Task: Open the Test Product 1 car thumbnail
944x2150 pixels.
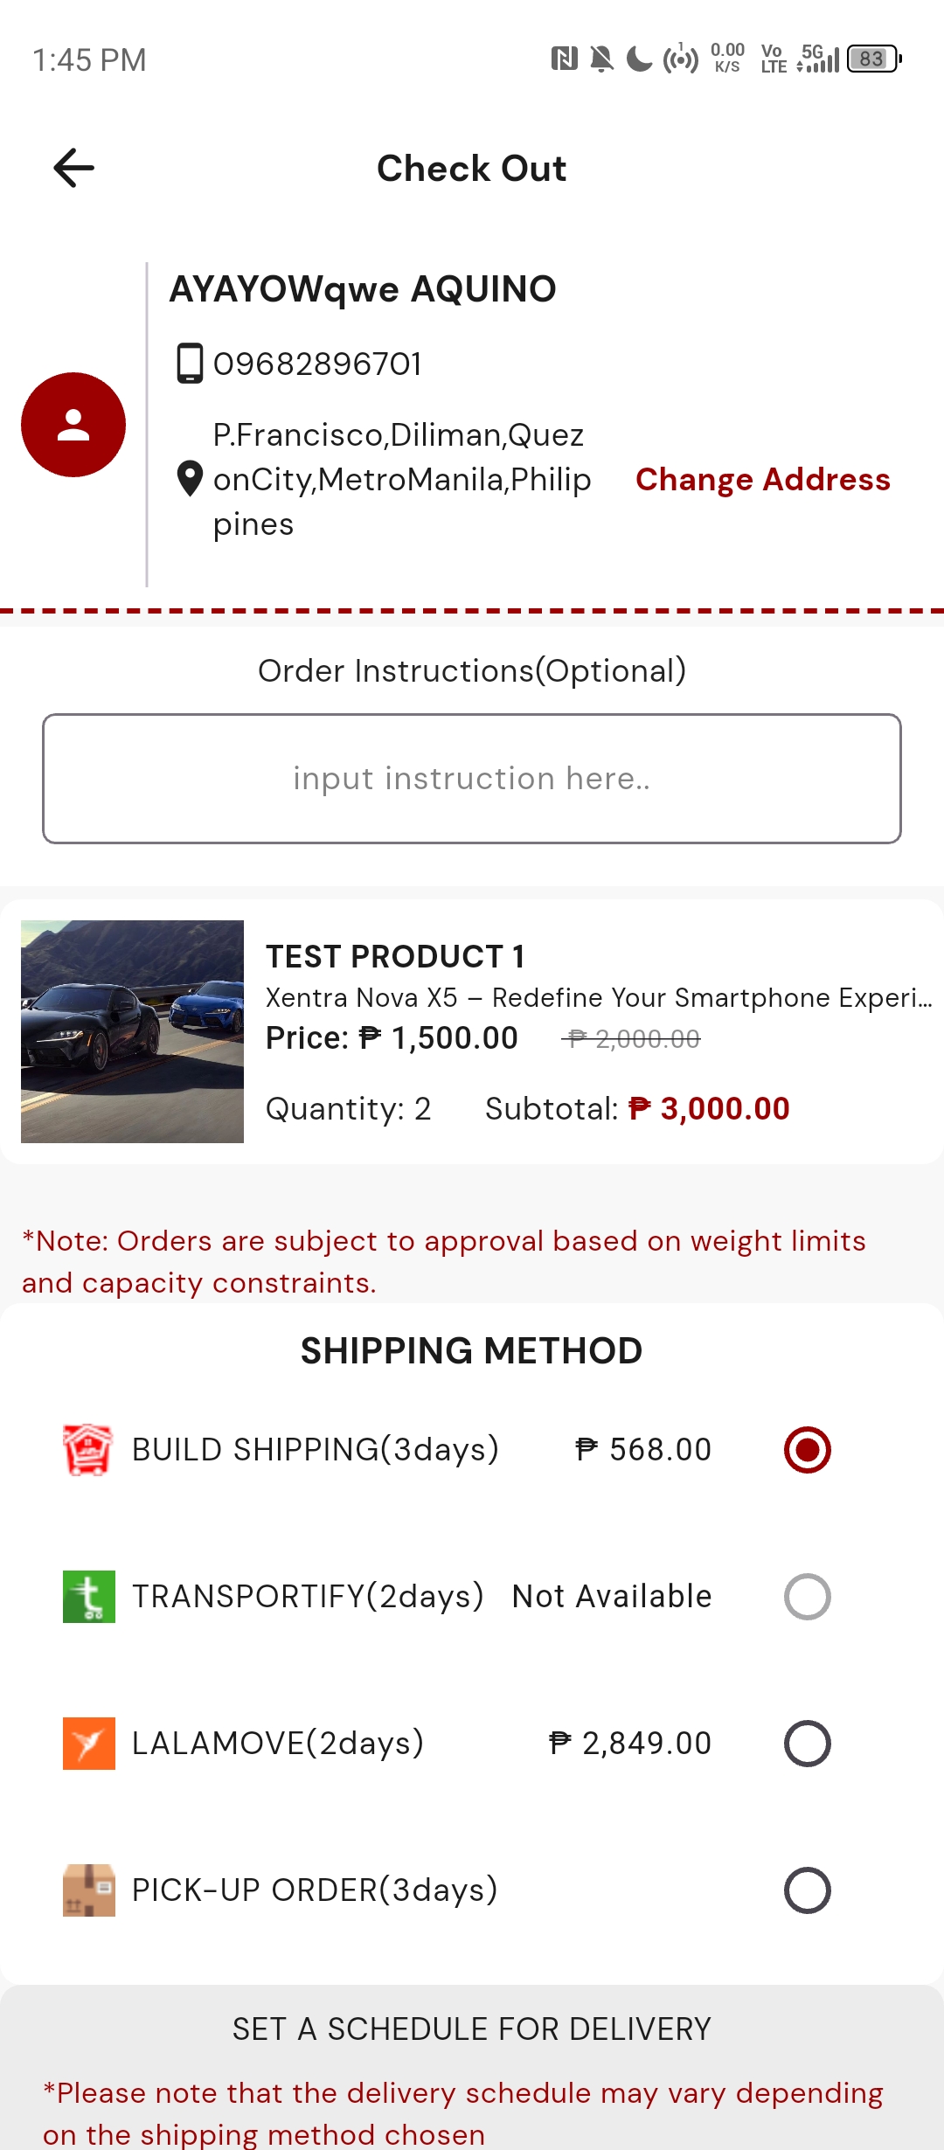Action: click(132, 1031)
